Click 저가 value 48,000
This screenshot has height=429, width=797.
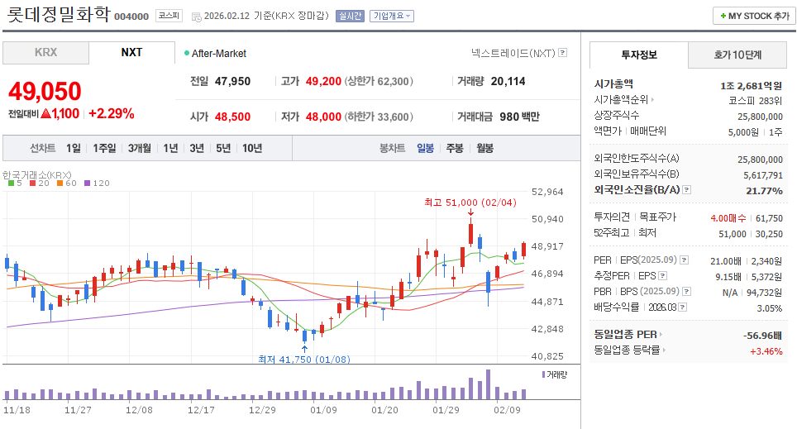(324, 117)
